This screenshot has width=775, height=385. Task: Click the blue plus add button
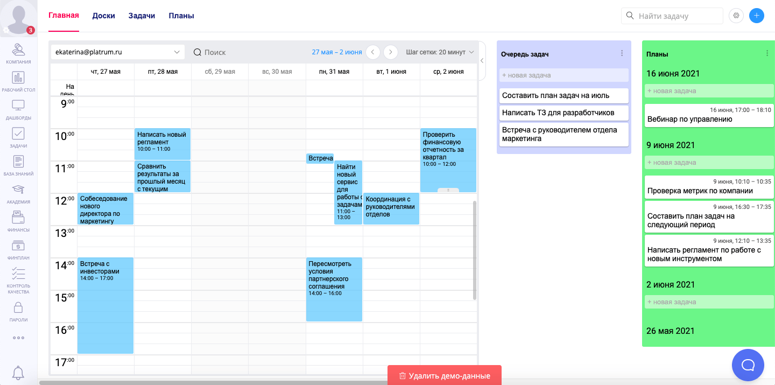(756, 16)
